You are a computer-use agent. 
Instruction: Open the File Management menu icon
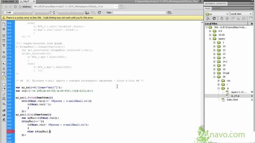pos(169,12)
